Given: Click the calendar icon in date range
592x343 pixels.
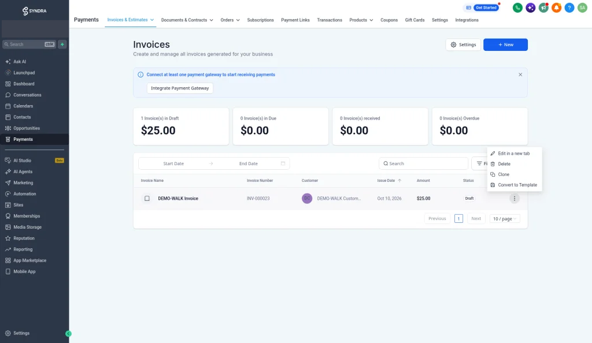Looking at the screenshot, I should (283, 163).
